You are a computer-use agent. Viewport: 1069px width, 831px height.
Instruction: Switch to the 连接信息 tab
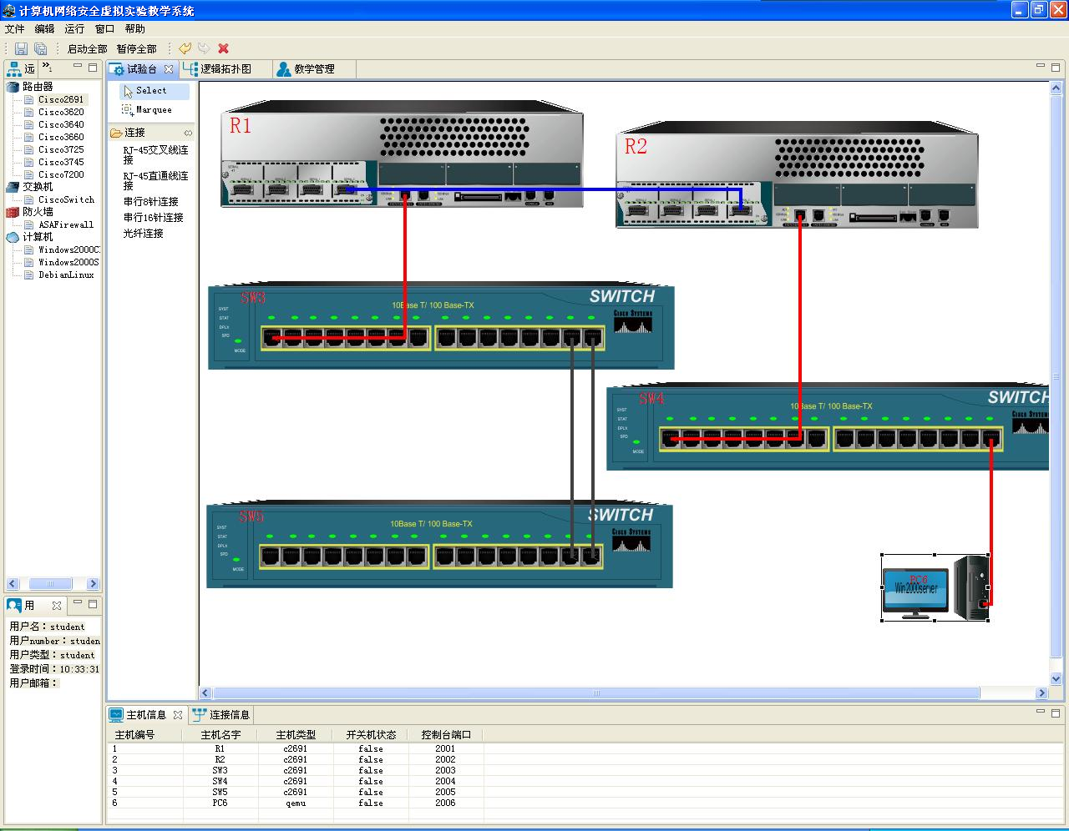coord(229,714)
